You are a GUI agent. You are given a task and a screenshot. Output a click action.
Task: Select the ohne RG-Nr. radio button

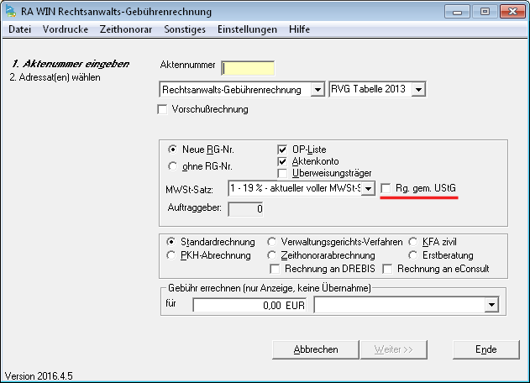pyautogui.click(x=174, y=165)
